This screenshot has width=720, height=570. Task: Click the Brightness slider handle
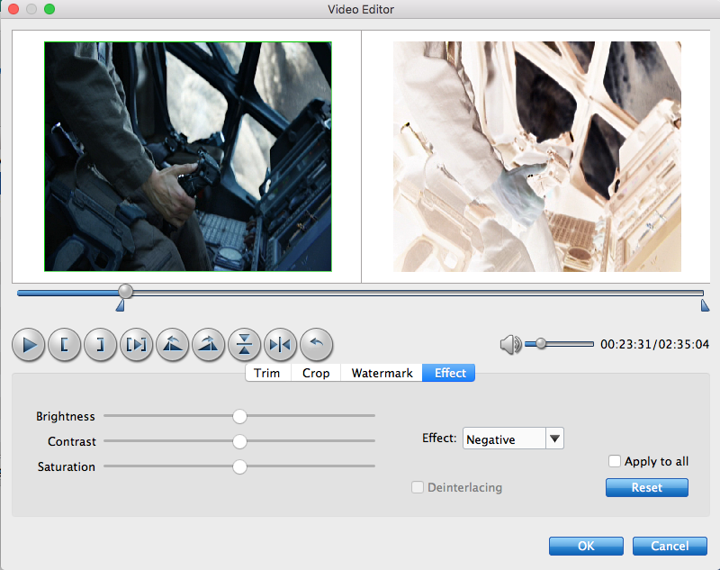(x=239, y=416)
